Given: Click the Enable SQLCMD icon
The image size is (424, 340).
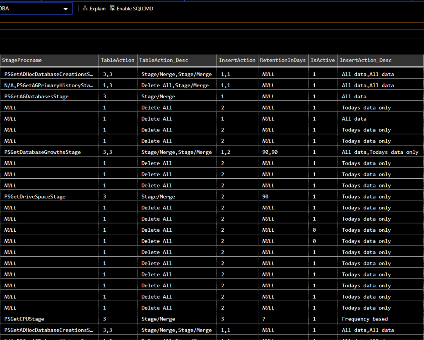Looking at the screenshot, I should tap(112, 8).
